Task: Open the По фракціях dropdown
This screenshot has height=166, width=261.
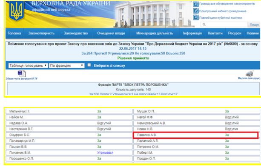Action: pos(66,65)
